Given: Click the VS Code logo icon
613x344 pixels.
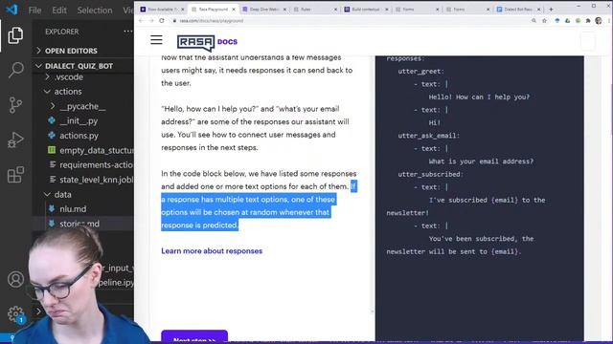Looking at the screenshot, I should pos(12,10).
